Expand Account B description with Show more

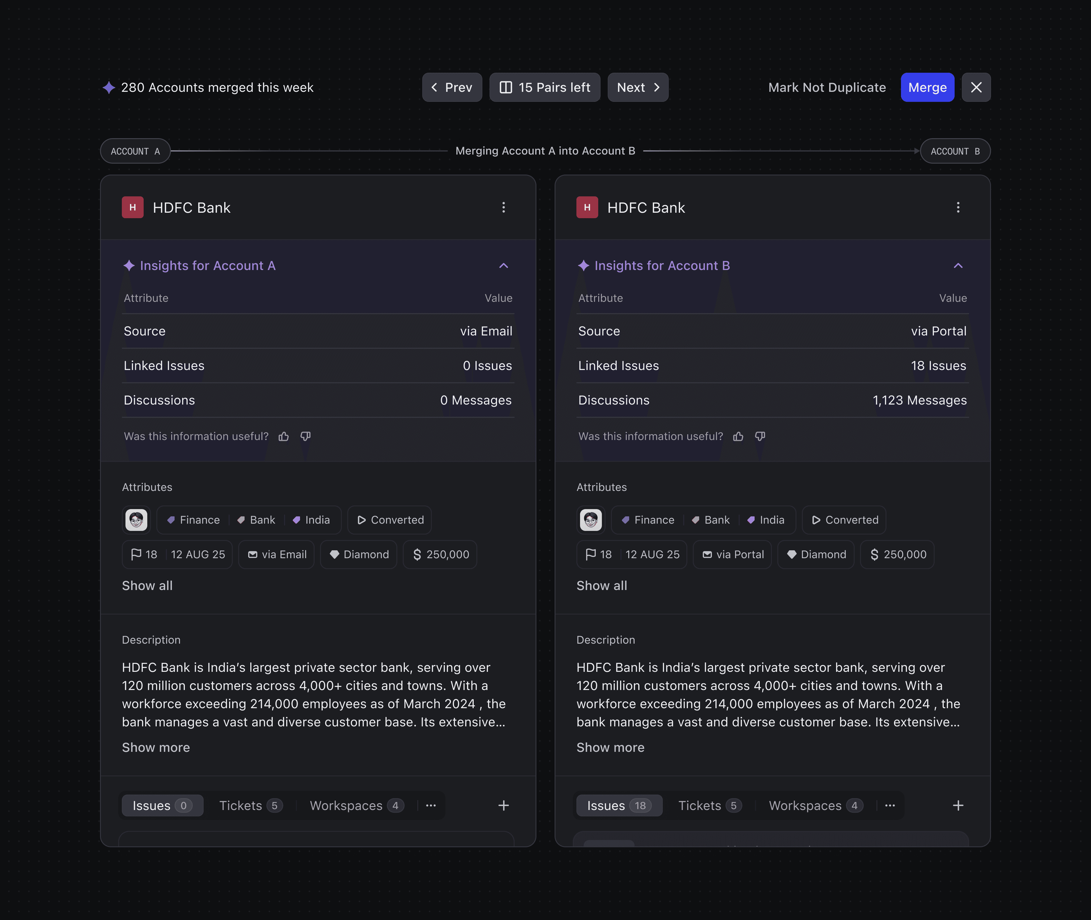[610, 747]
